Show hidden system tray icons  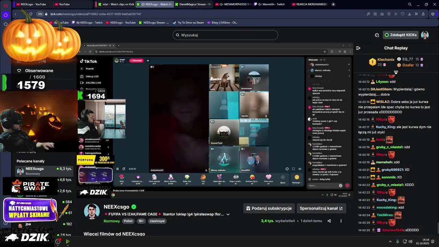point(390,241)
